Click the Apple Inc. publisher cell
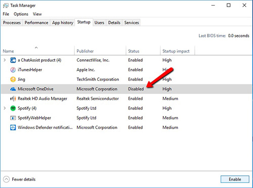 click(x=86, y=70)
